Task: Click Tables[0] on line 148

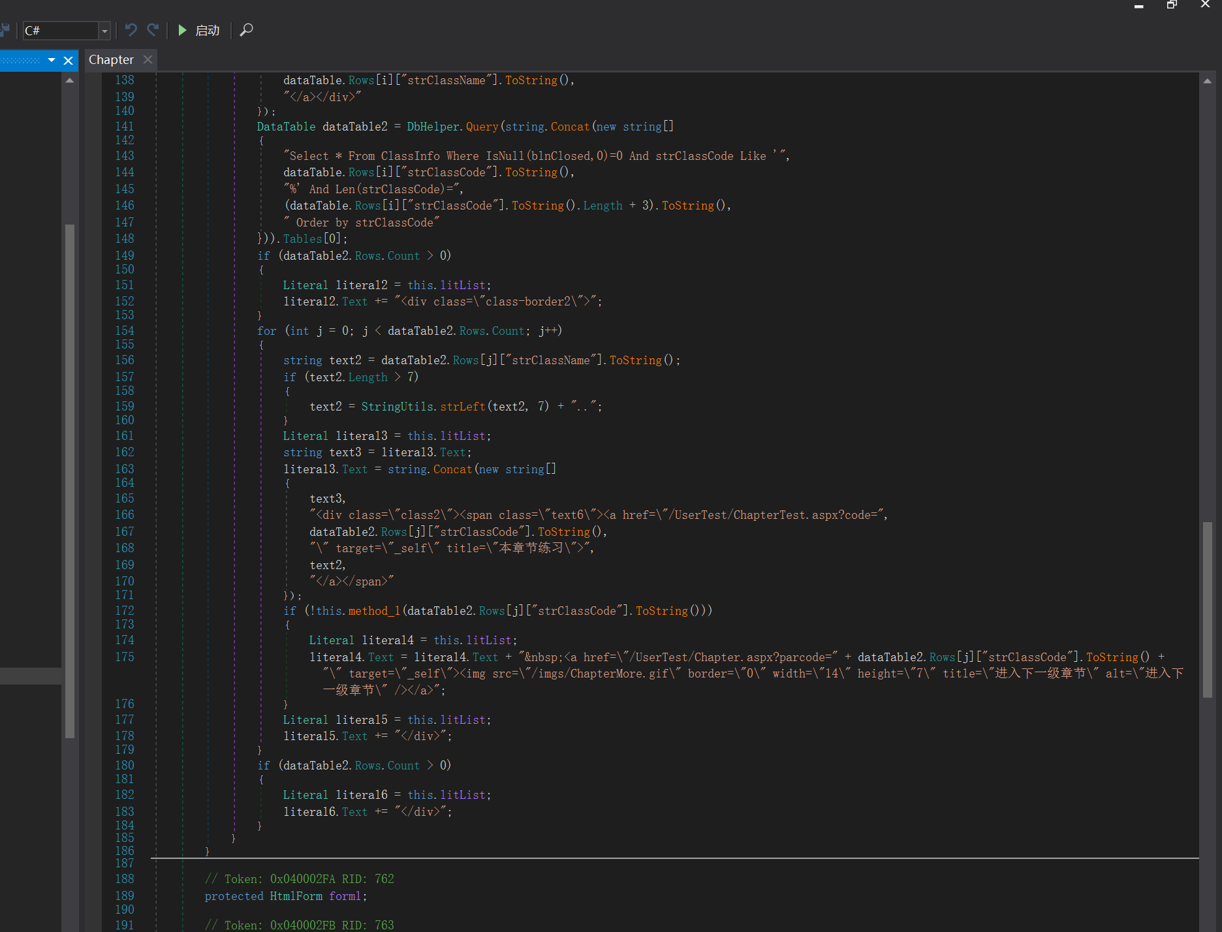Action: [x=312, y=239]
